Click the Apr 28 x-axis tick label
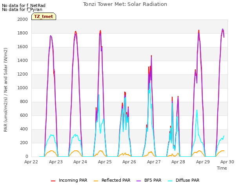Screen dimensions: 251x188 178,162
